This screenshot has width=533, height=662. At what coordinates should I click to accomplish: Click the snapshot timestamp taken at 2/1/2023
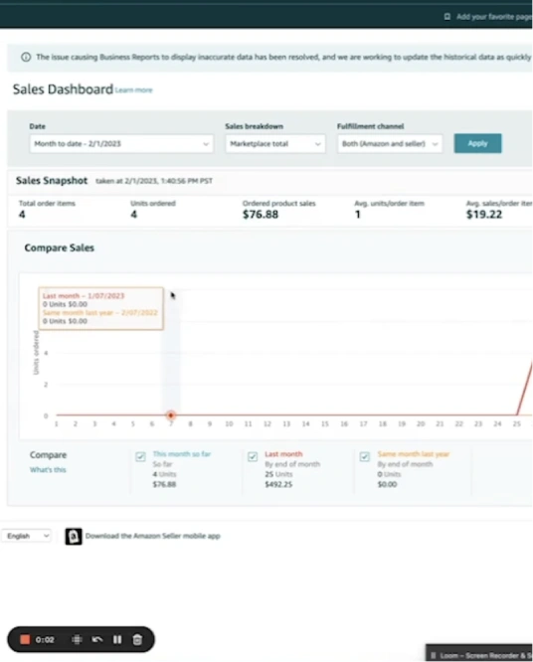click(x=154, y=181)
